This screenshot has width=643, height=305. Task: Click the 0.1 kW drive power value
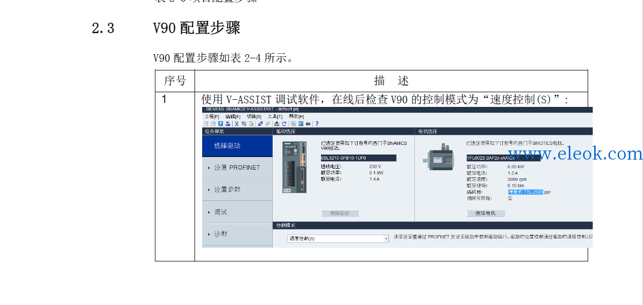[x=376, y=173]
